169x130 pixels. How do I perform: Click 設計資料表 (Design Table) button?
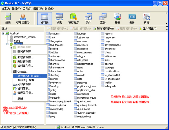click(x=80, y=29)
